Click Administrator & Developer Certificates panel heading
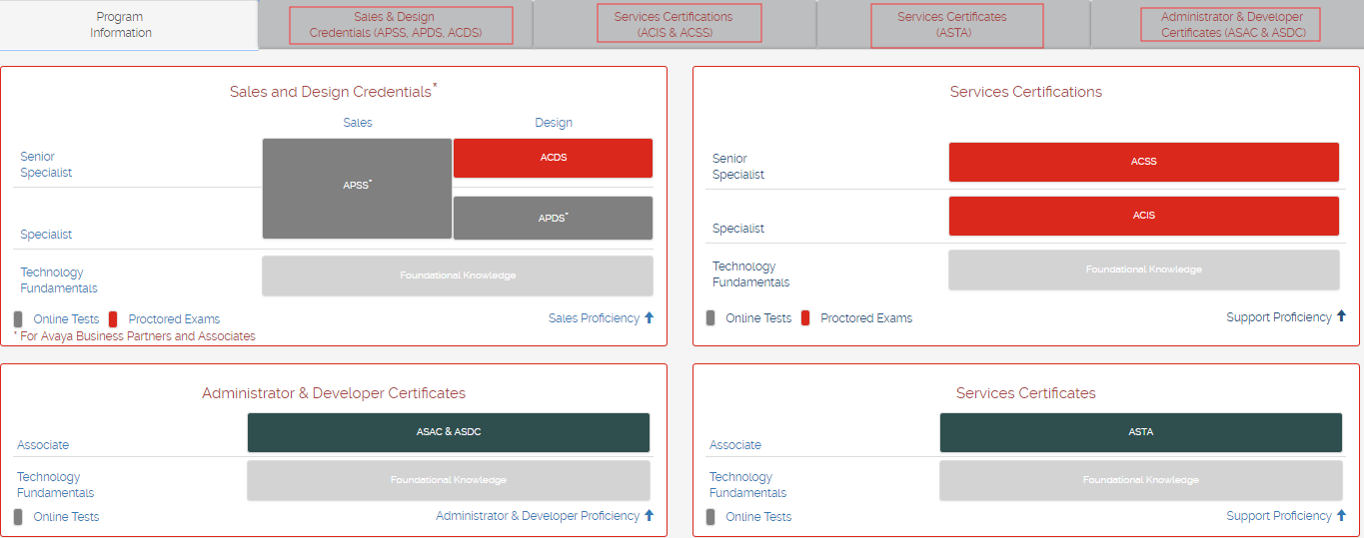The height and width of the screenshot is (538, 1364). [334, 393]
